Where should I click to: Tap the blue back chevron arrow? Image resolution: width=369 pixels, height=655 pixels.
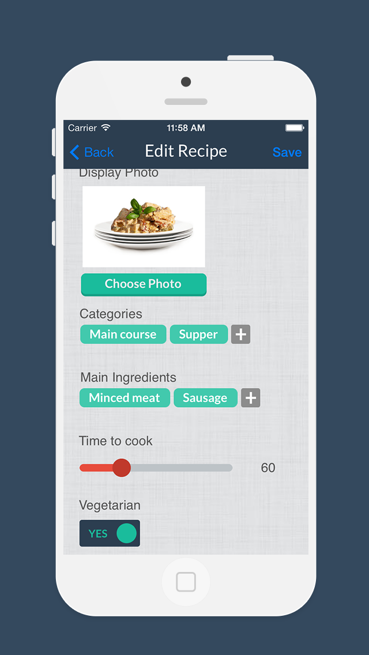pyautogui.click(x=74, y=152)
